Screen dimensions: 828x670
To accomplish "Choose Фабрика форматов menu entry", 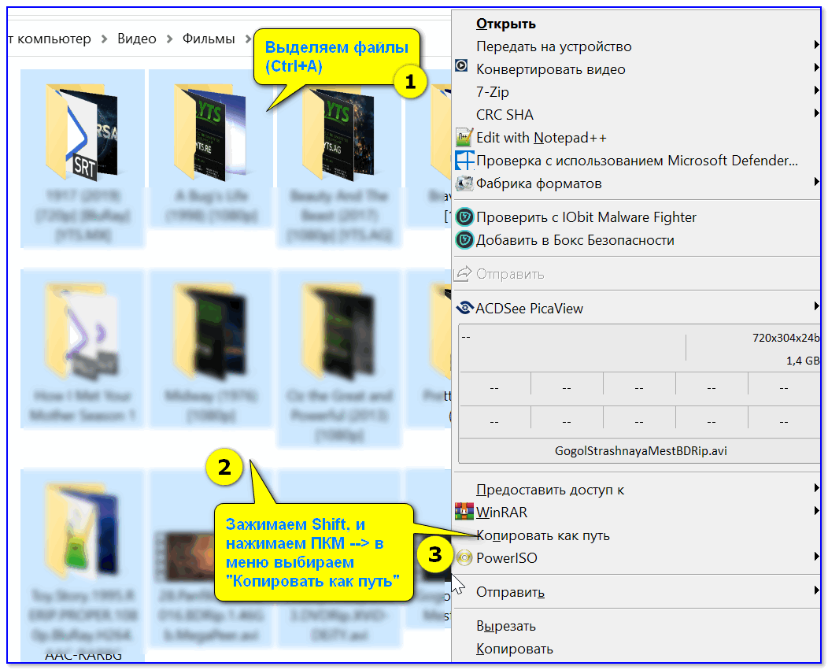I will pyautogui.click(x=538, y=183).
